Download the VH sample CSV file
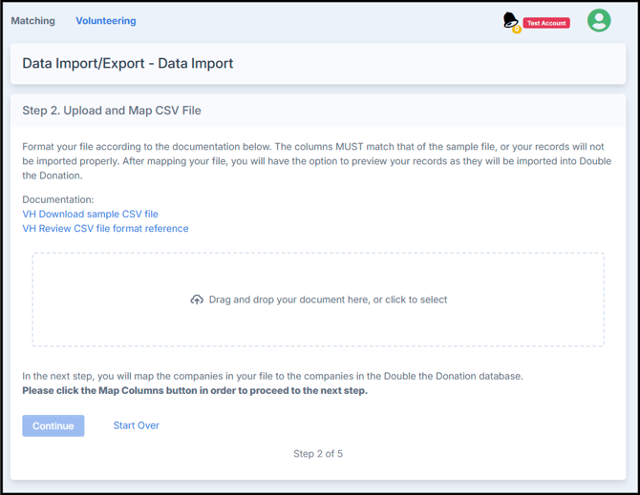Viewport: 640px width, 495px height. 91,214
